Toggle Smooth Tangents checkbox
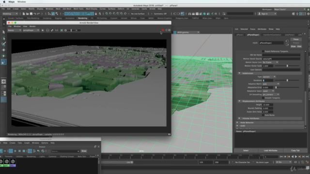Image resolution: width=310 pixels, height=174 pixels. [263, 98]
